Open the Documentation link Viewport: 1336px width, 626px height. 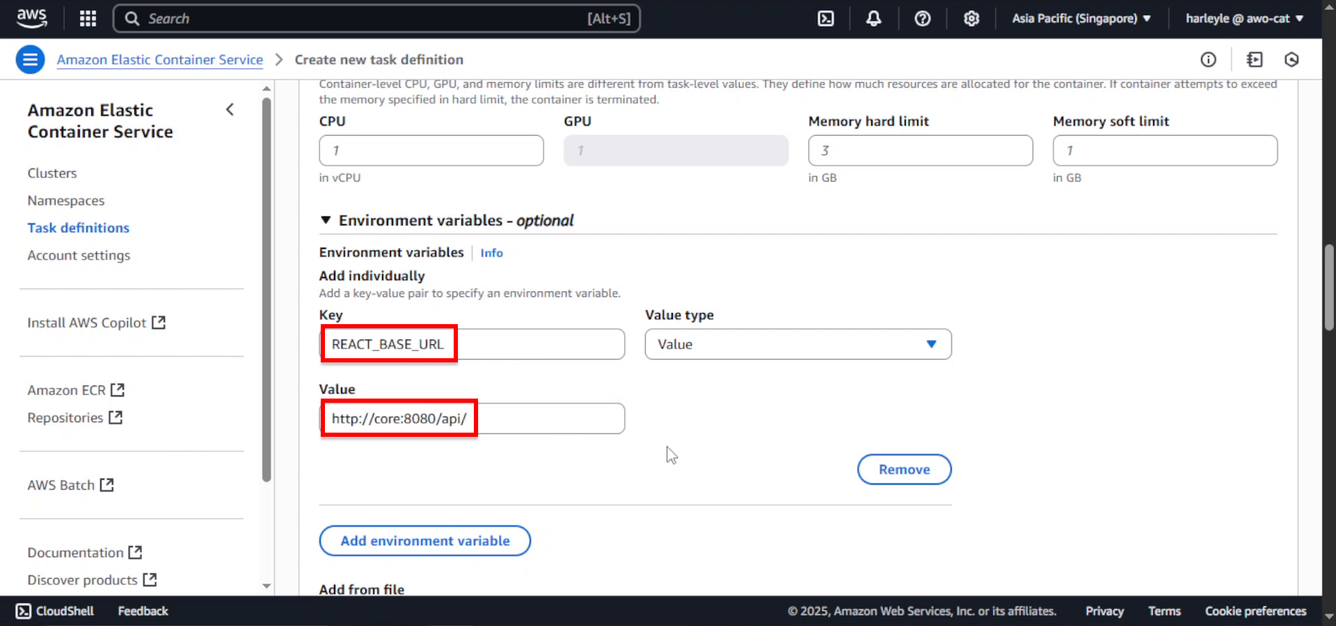click(x=85, y=552)
